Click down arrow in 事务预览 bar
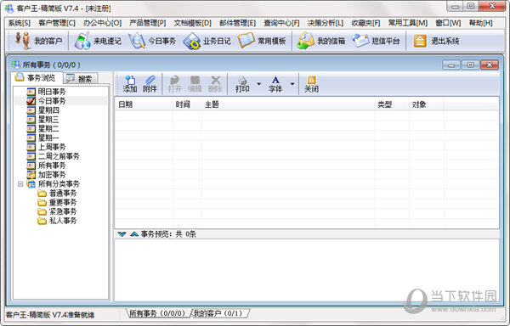Image resolution: width=510 pixels, height=326 pixels. (122, 234)
